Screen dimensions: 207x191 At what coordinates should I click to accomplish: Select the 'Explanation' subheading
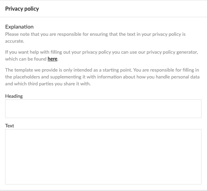coord(19,26)
